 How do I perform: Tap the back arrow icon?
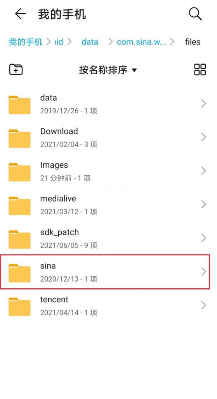tap(21, 14)
